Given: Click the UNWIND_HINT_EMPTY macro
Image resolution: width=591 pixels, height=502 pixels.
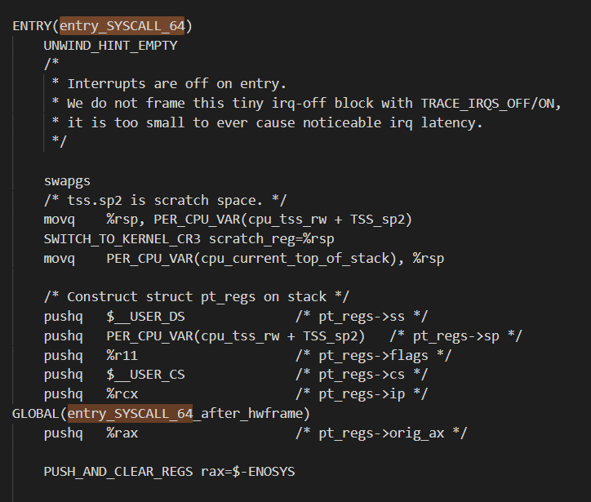Looking at the screenshot, I should click(110, 45).
